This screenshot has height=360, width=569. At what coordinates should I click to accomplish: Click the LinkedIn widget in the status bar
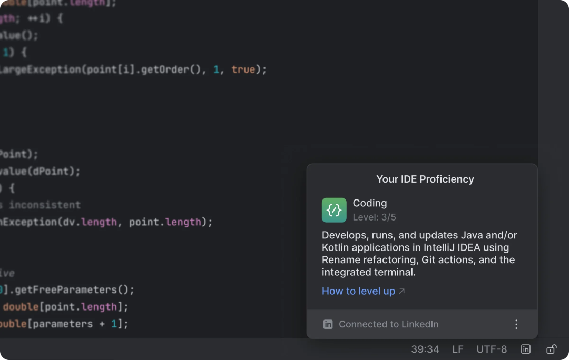[x=525, y=349]
